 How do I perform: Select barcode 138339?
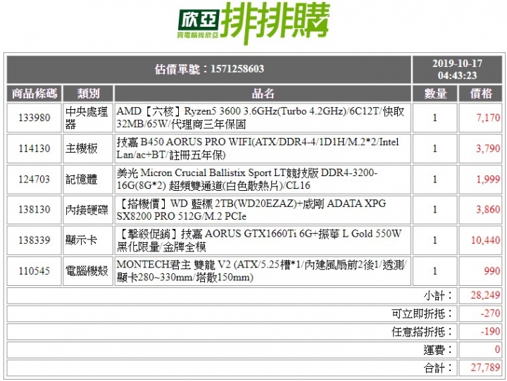[x=35, y=240]
